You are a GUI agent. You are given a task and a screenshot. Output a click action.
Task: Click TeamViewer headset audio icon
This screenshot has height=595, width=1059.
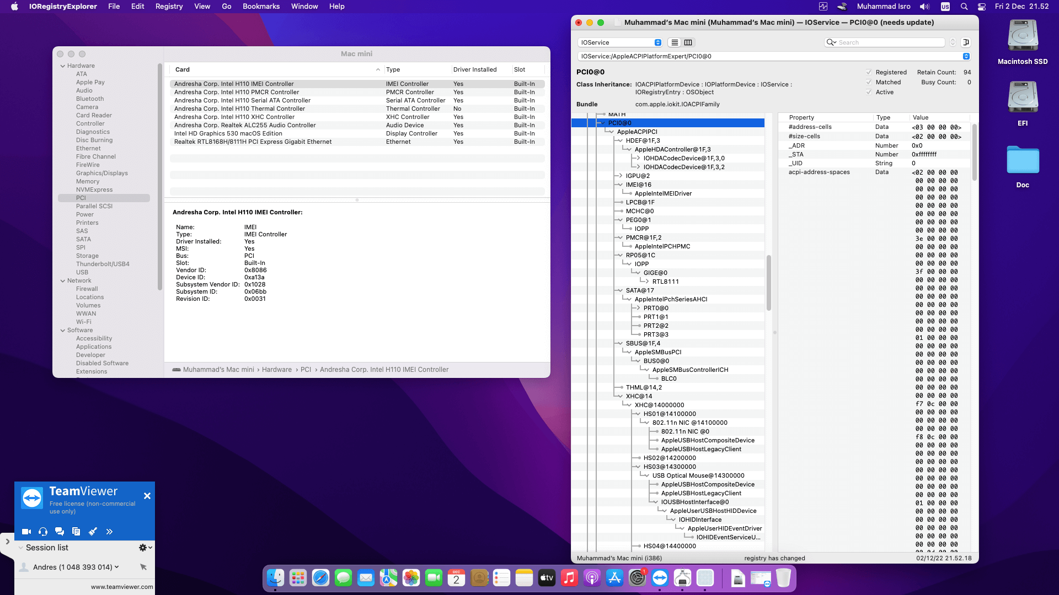point(43,532)
